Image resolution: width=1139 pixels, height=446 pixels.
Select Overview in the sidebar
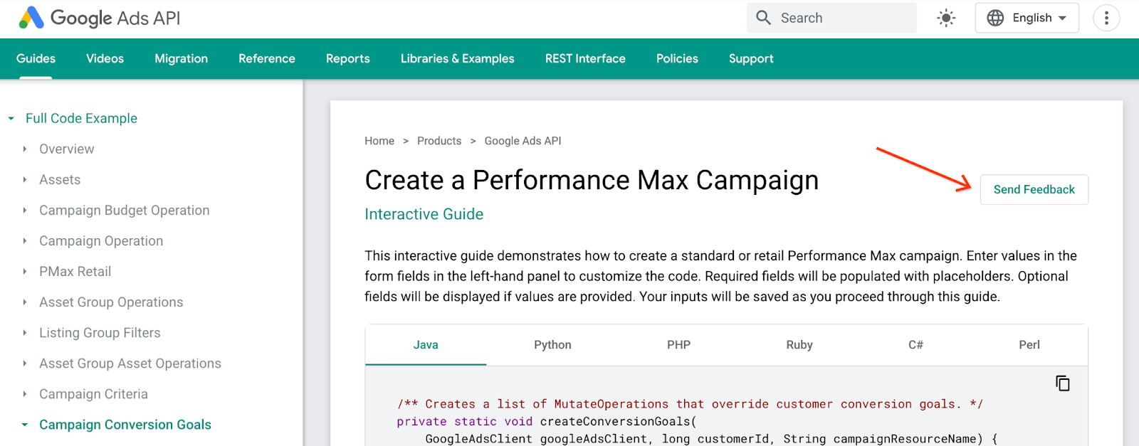click(x=67, y=149)
